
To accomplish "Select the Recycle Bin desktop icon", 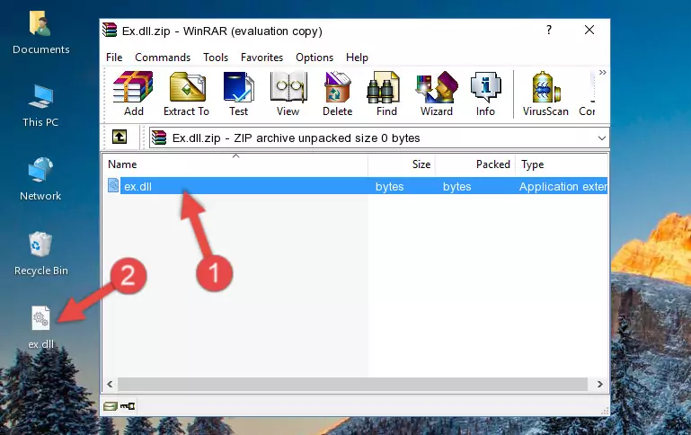I will (x=40, y=254).
